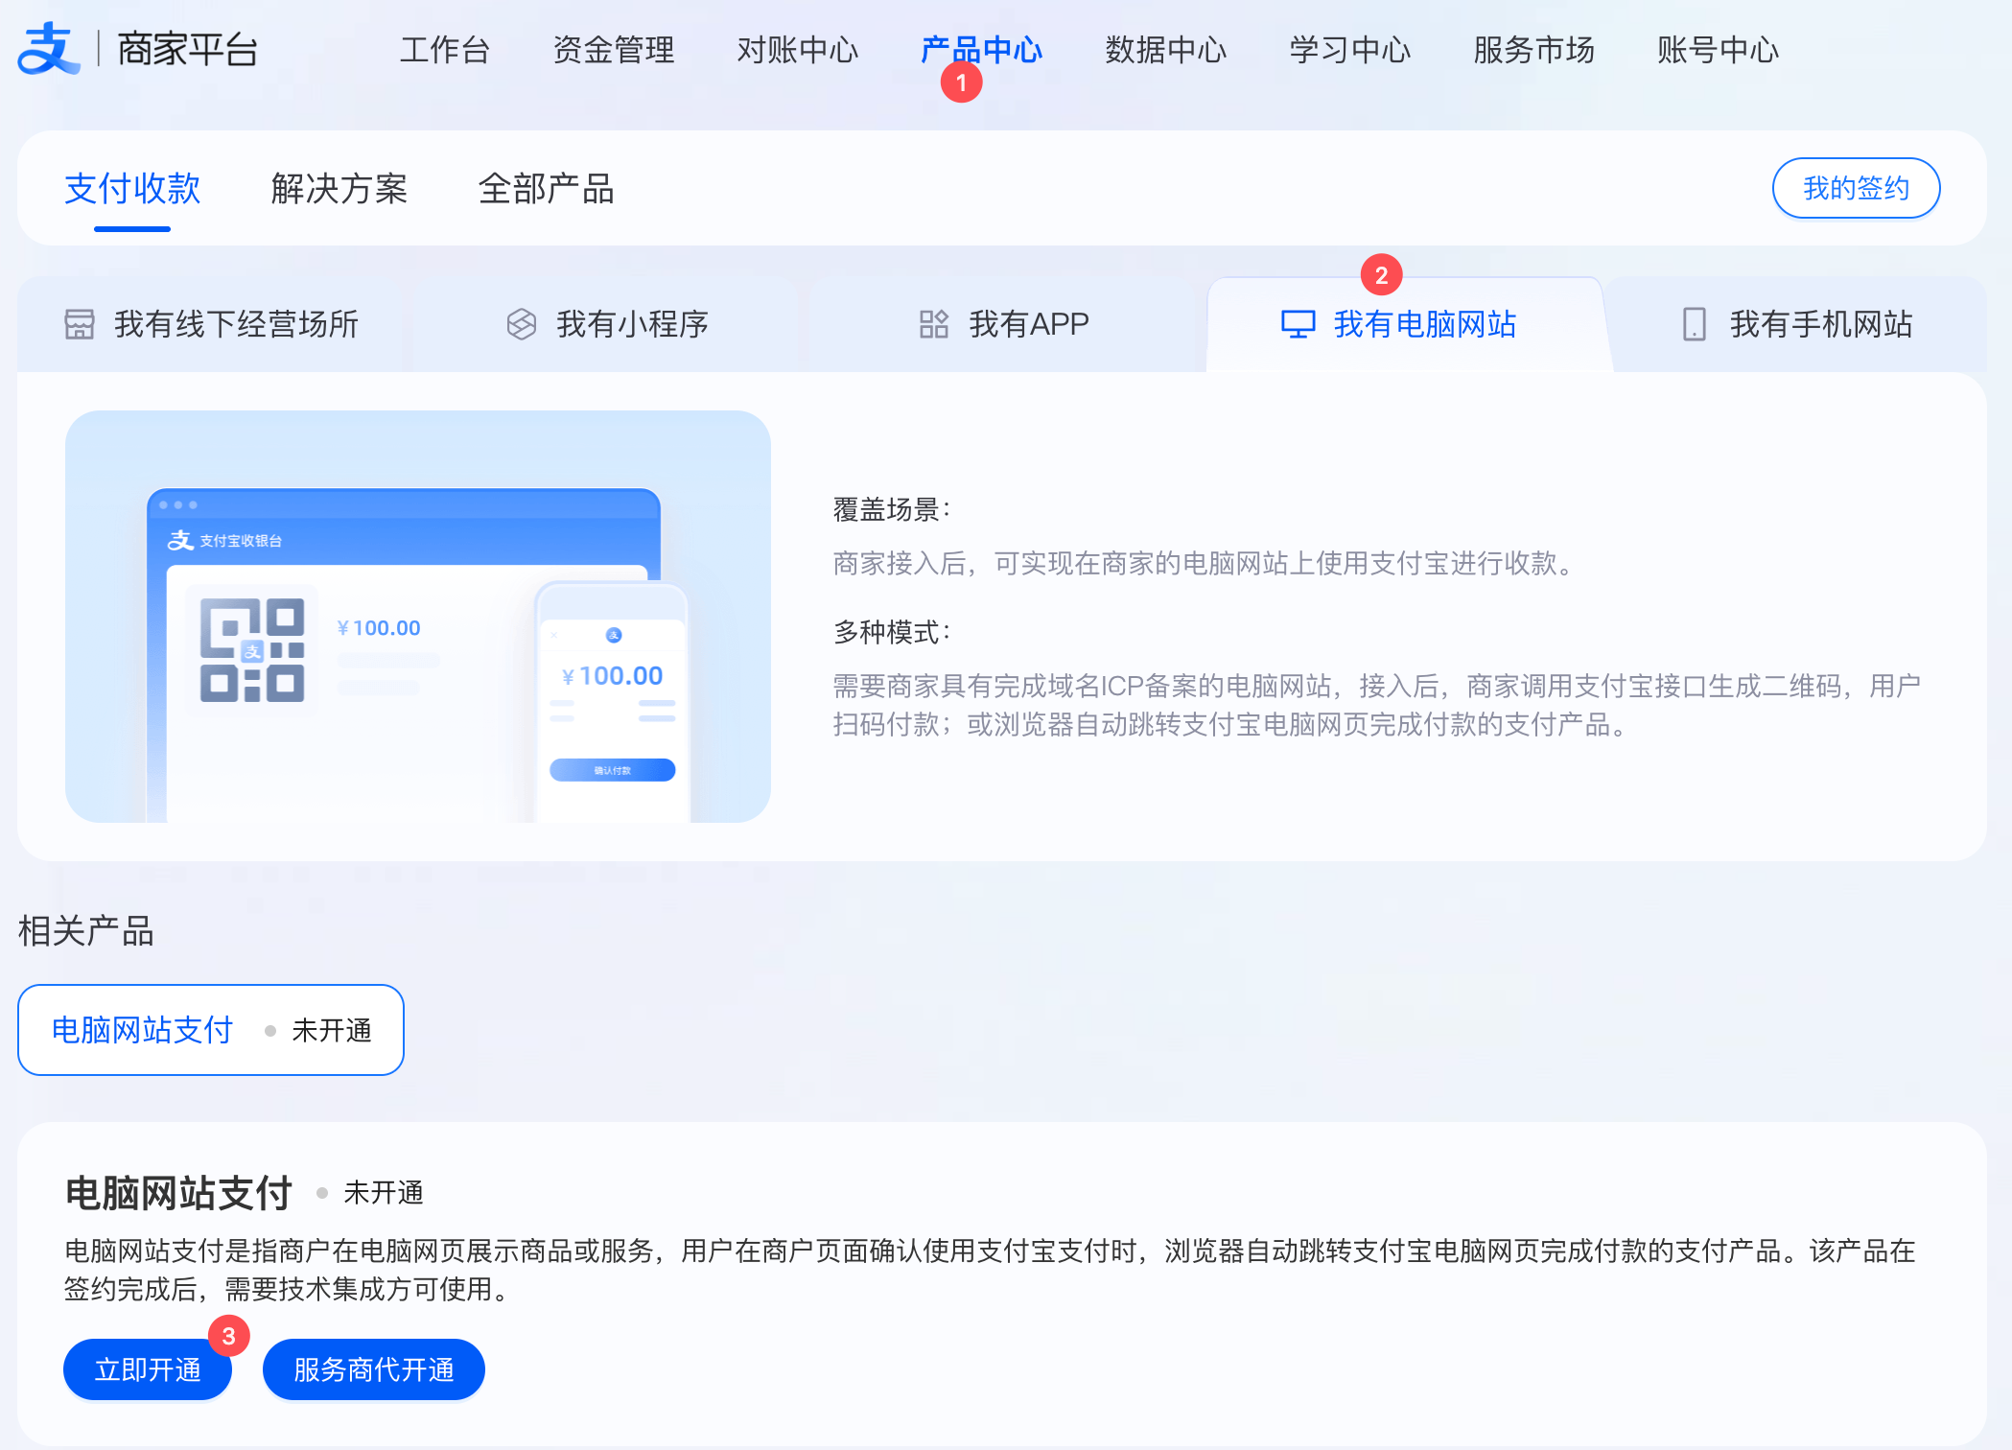Switch to 解决方案 tab
The width and height of the screenshot is (2012, 1450).
point(339,189)
